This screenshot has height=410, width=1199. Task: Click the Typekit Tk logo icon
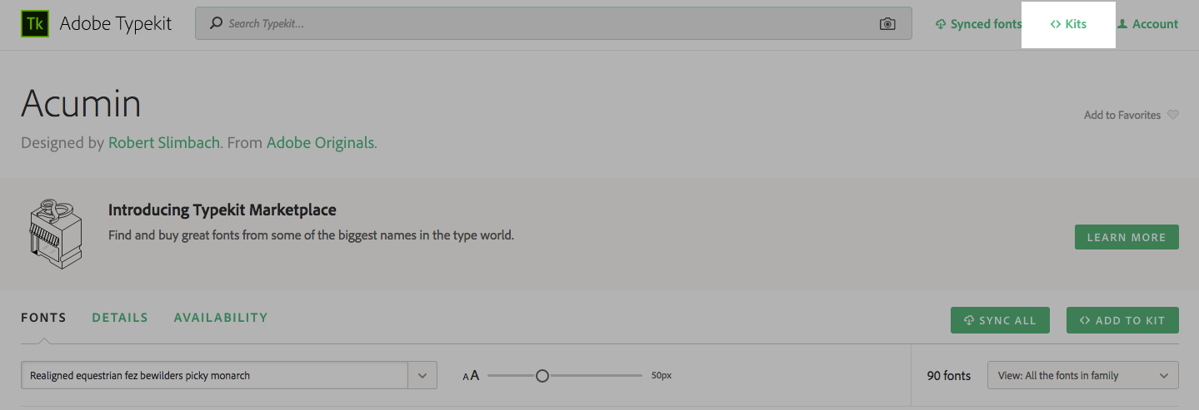tap(35, 23)
